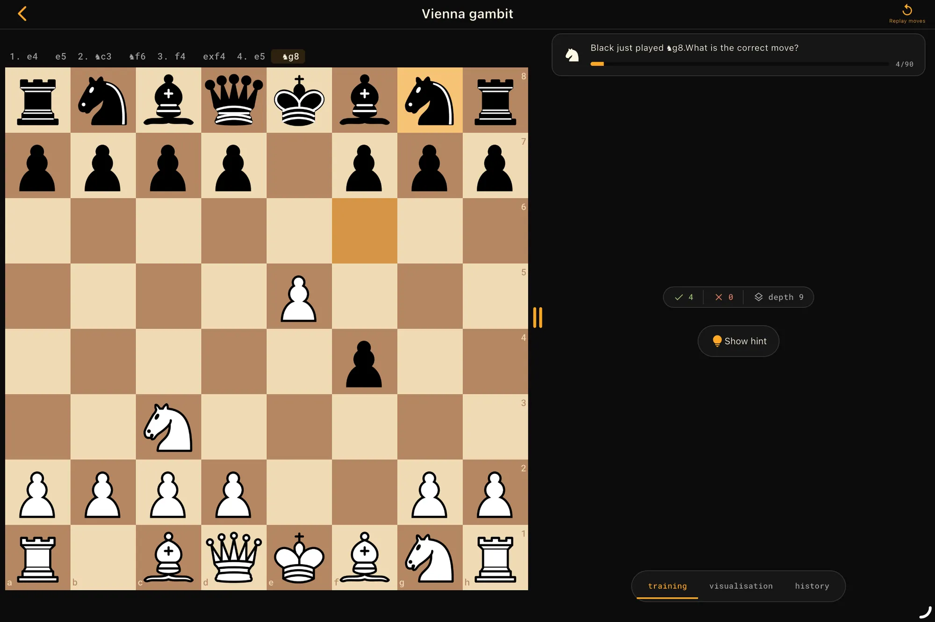The width and height of the screenshot is (935, 622).
Task: Click the depth 9 indicator
Action: pos(779,297)
